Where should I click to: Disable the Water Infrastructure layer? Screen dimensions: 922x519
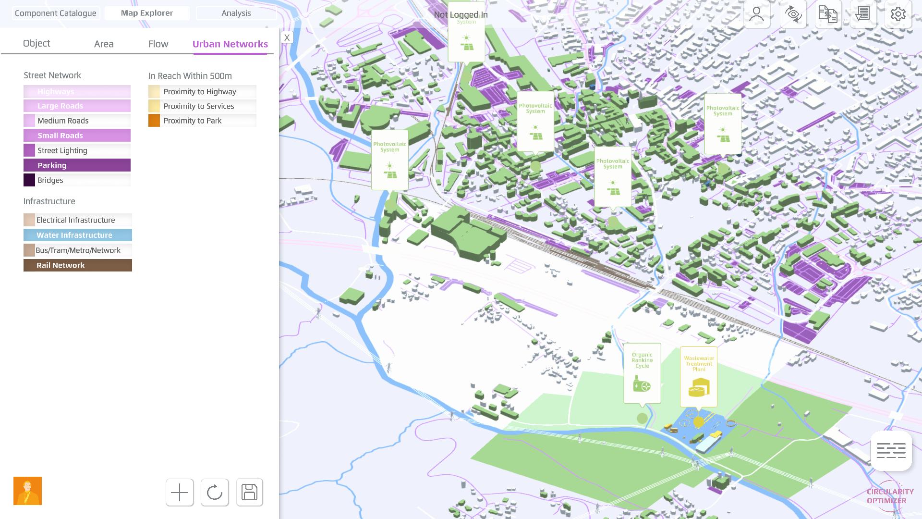click(77, 235)
